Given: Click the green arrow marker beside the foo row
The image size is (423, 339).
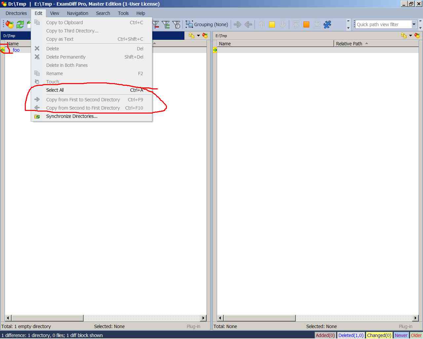Looking at the screenshot, I should (3, 50).
